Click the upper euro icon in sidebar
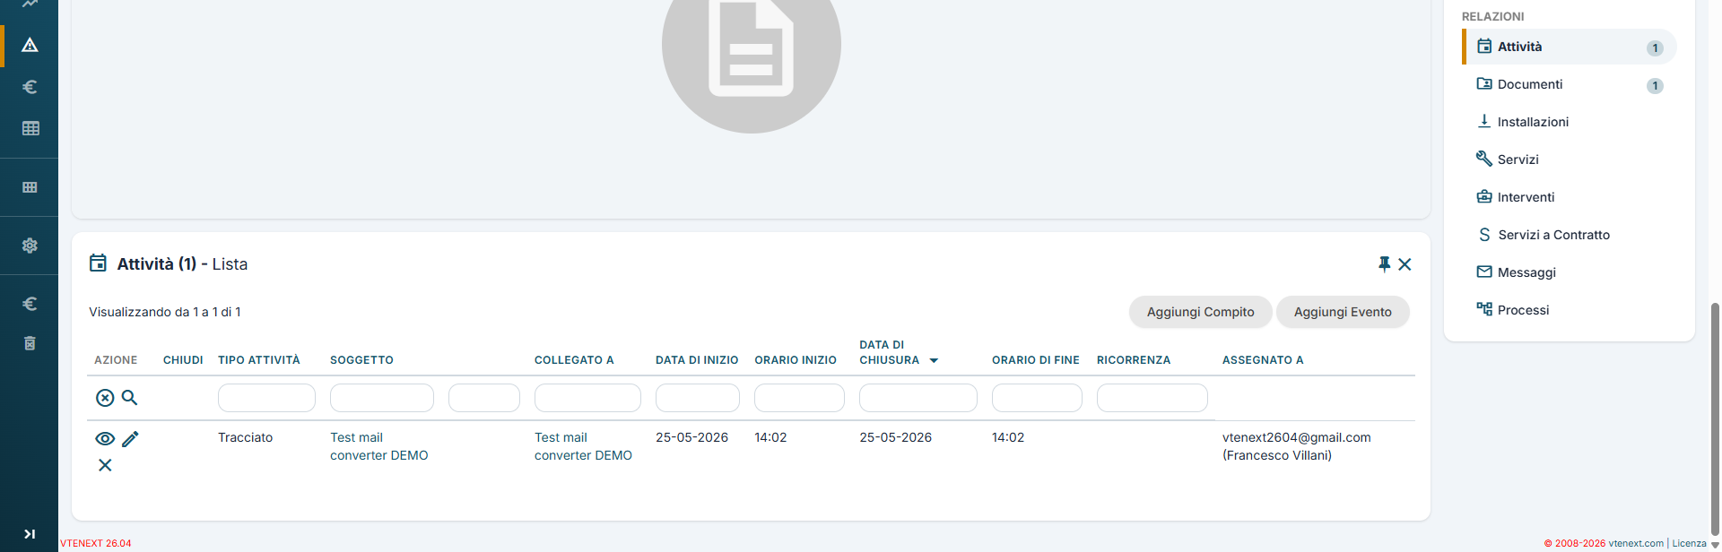Screen dimensions: 1722x552 (30, 87)
